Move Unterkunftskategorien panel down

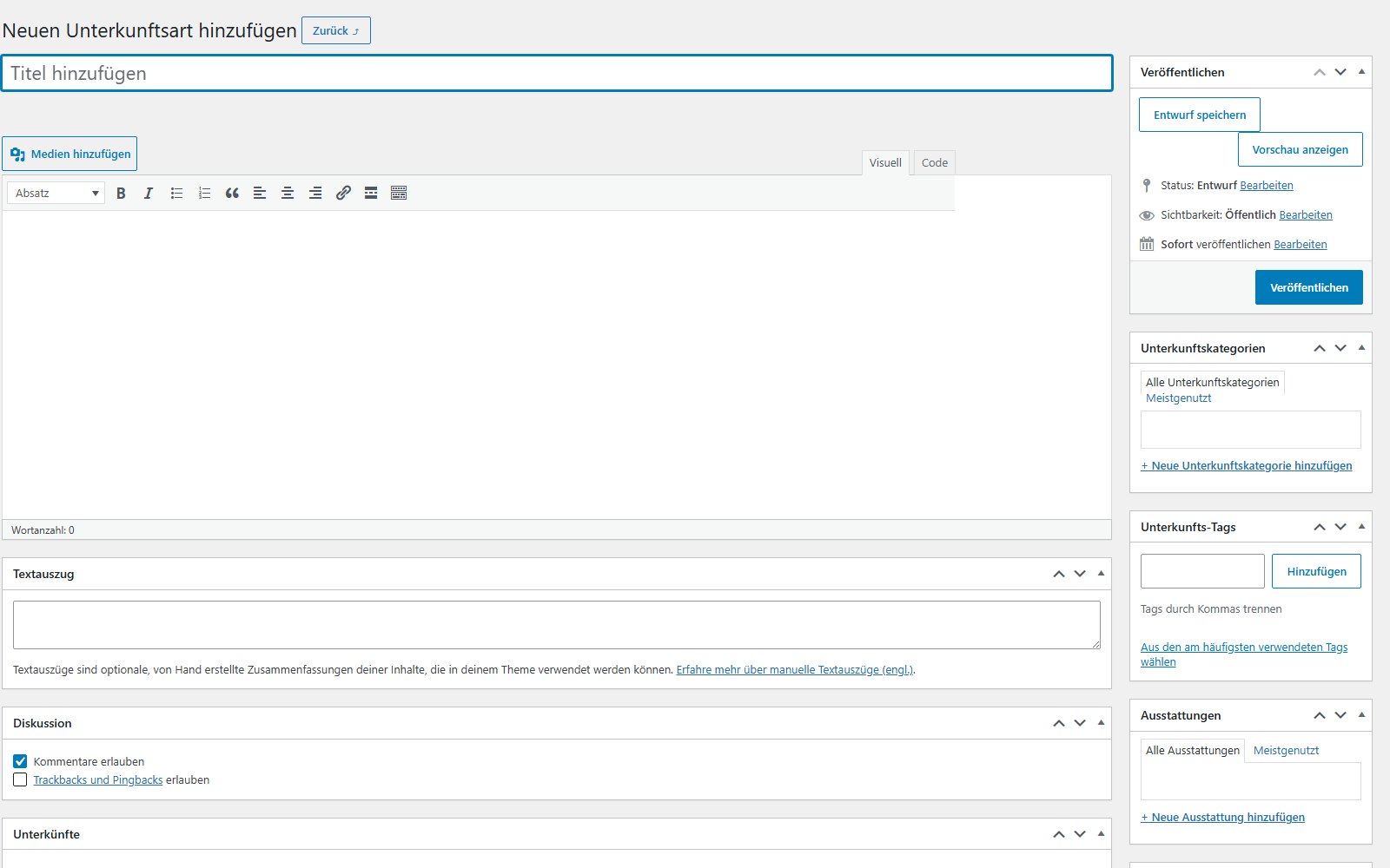1340,348
